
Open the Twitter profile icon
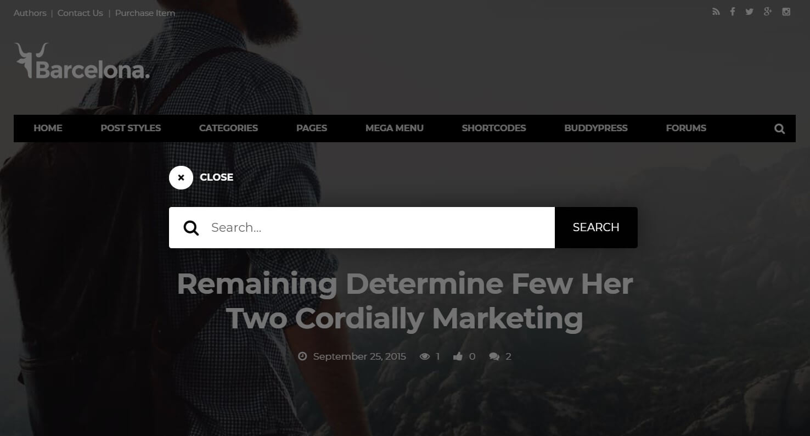tap(749, 12)
